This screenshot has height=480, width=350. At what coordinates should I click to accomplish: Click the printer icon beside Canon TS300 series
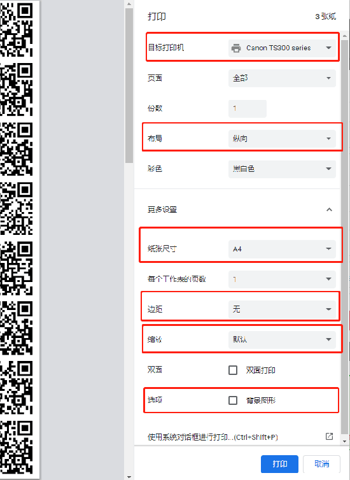pyautogui.click(x=236, y=48)
